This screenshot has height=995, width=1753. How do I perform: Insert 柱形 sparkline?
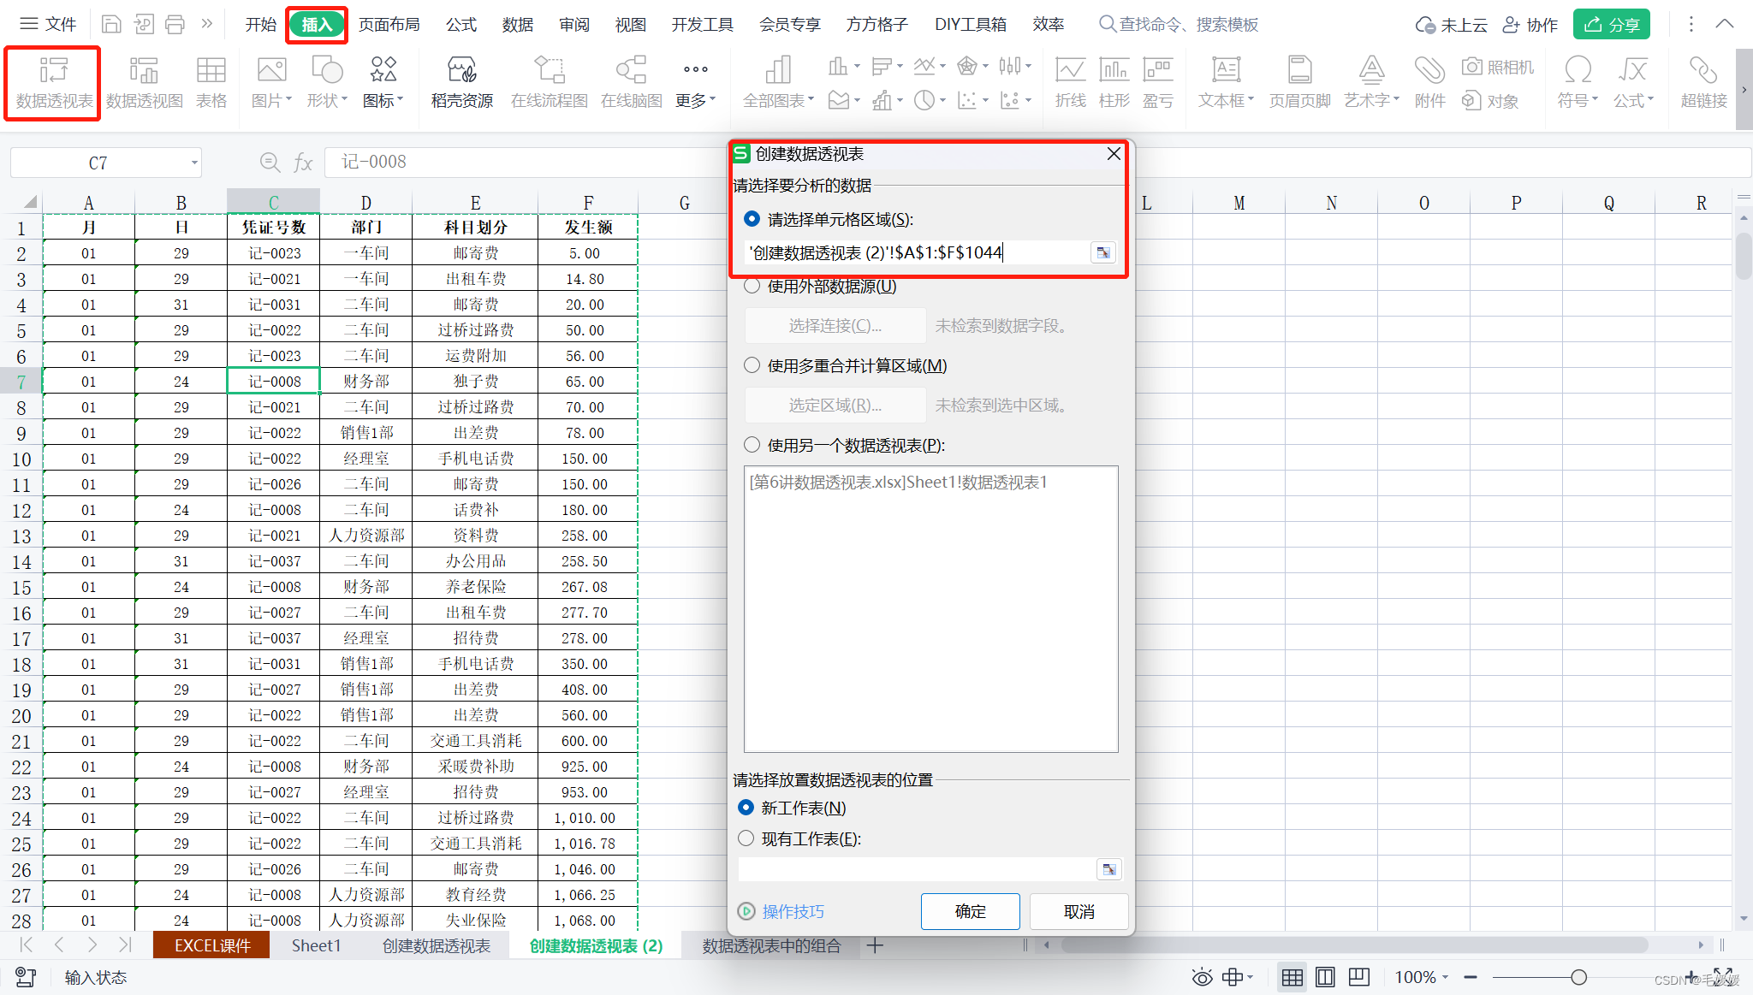point(1114,83)
